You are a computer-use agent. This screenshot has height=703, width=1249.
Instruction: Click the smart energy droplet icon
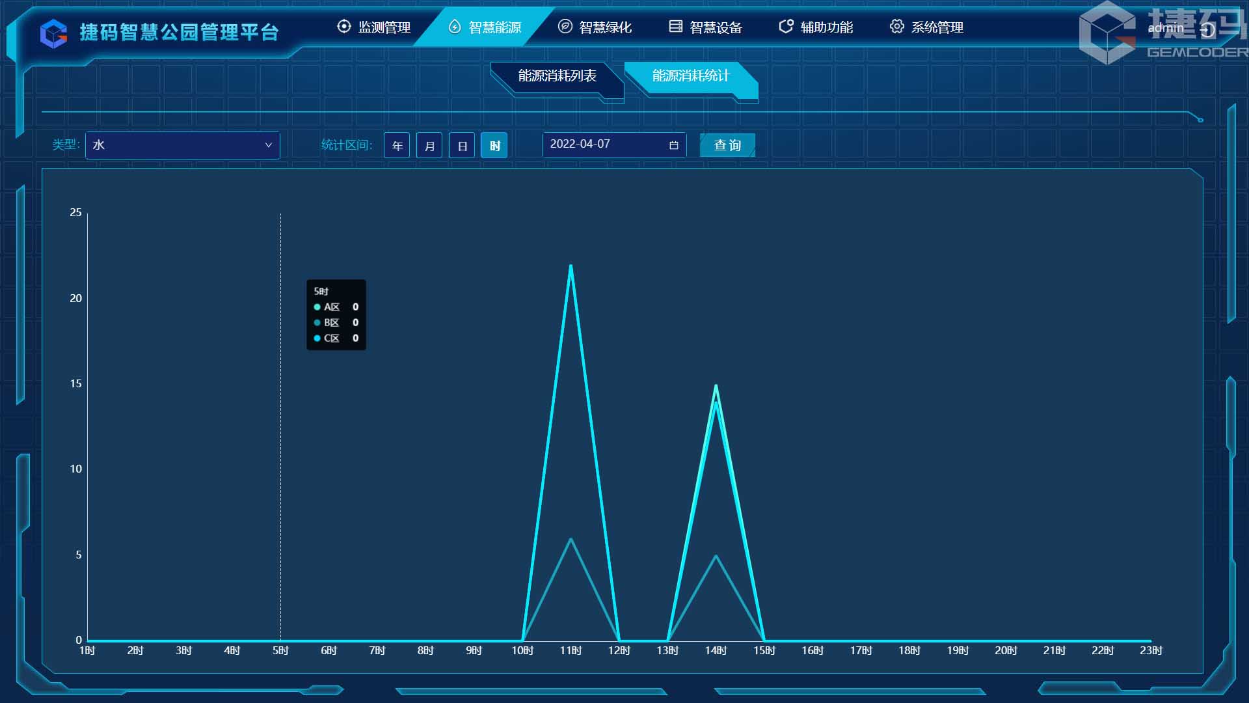[455, 27]
